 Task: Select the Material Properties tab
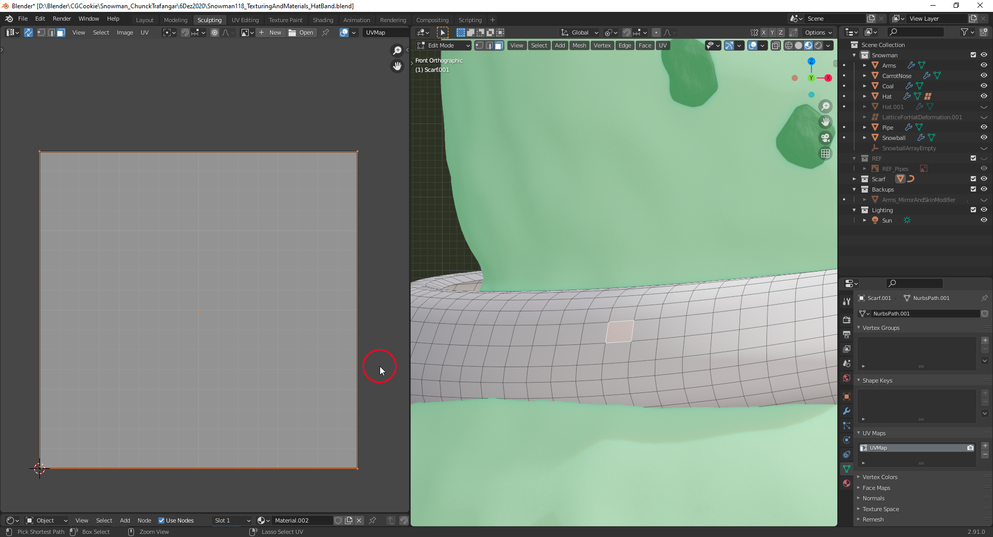846,483
